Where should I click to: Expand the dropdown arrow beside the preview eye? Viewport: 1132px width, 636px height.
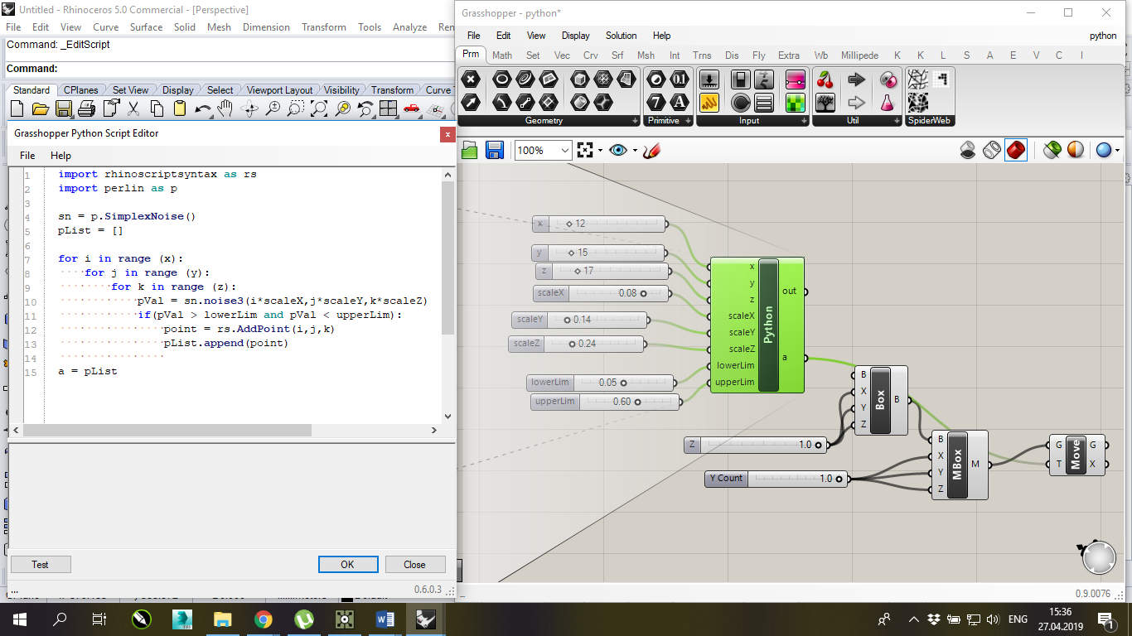(x=633, y=150)
